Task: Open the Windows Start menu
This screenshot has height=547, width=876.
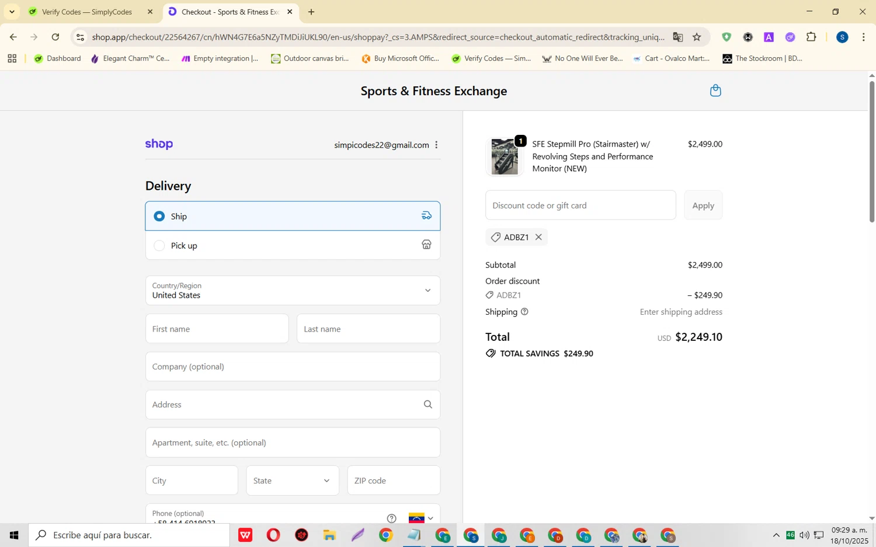Action: point(14,535)
